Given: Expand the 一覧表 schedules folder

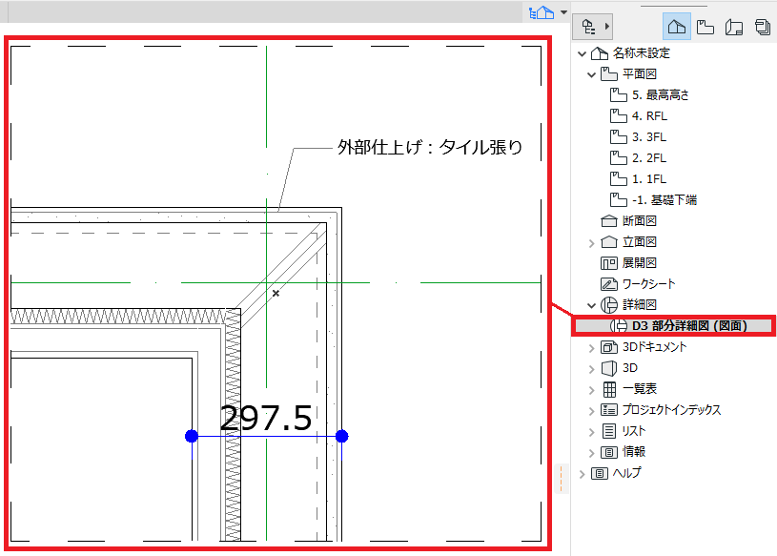Looking at the screenshot, I should 591,390.
